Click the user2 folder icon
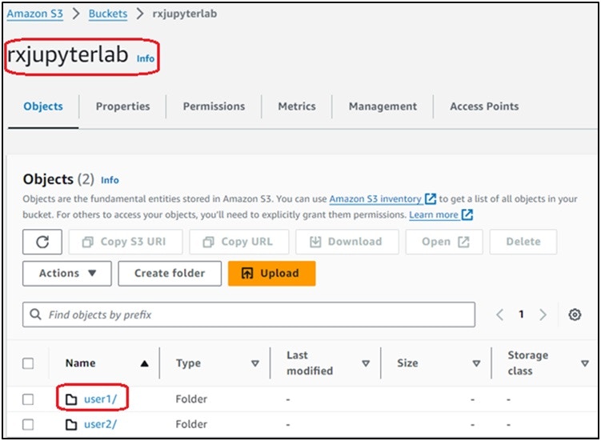 coord(71,424)
